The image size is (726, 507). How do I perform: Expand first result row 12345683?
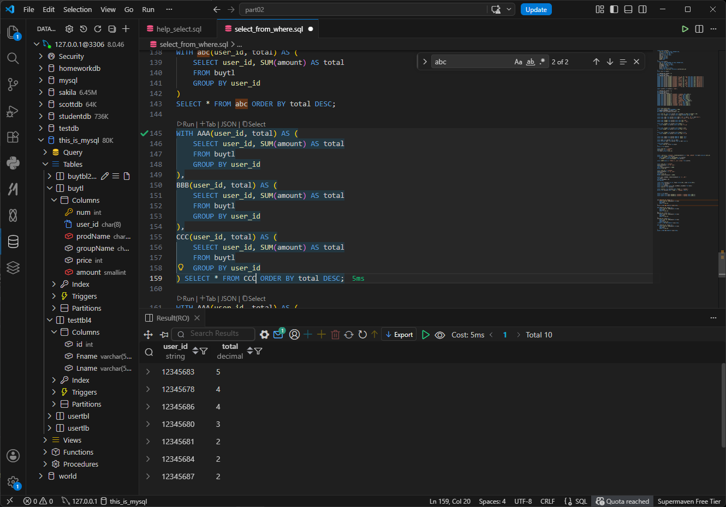(148, 372)
